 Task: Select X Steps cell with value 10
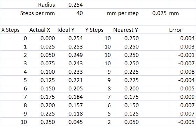[14, 121]
